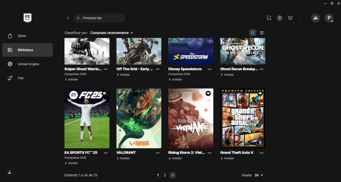341x182 pixels.
Task: Open options menu for Sniper Ghost Warrior
Action: [x=106, y=69]
